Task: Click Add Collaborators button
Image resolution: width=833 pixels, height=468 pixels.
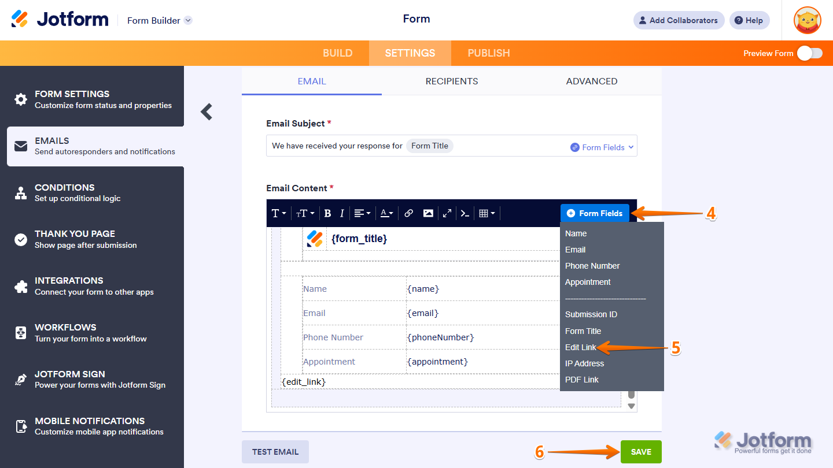Action: point(679,20)
